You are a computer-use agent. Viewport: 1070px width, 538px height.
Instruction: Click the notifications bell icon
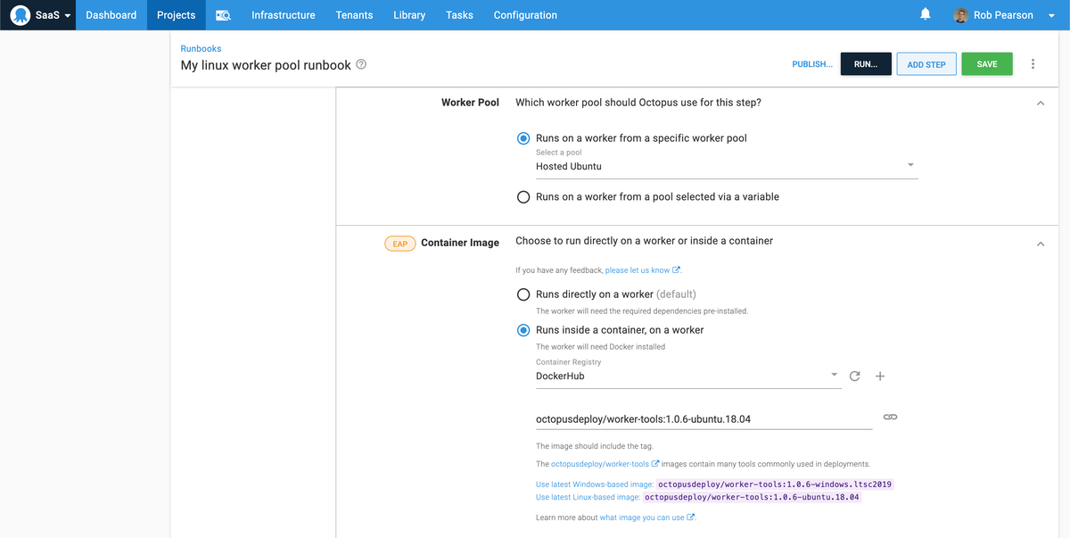pos(926,14)
